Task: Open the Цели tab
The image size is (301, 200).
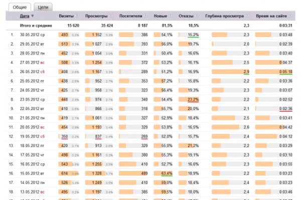Action: [43, 6]
